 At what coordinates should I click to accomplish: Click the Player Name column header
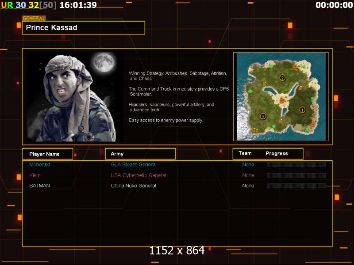coord(47,154)
